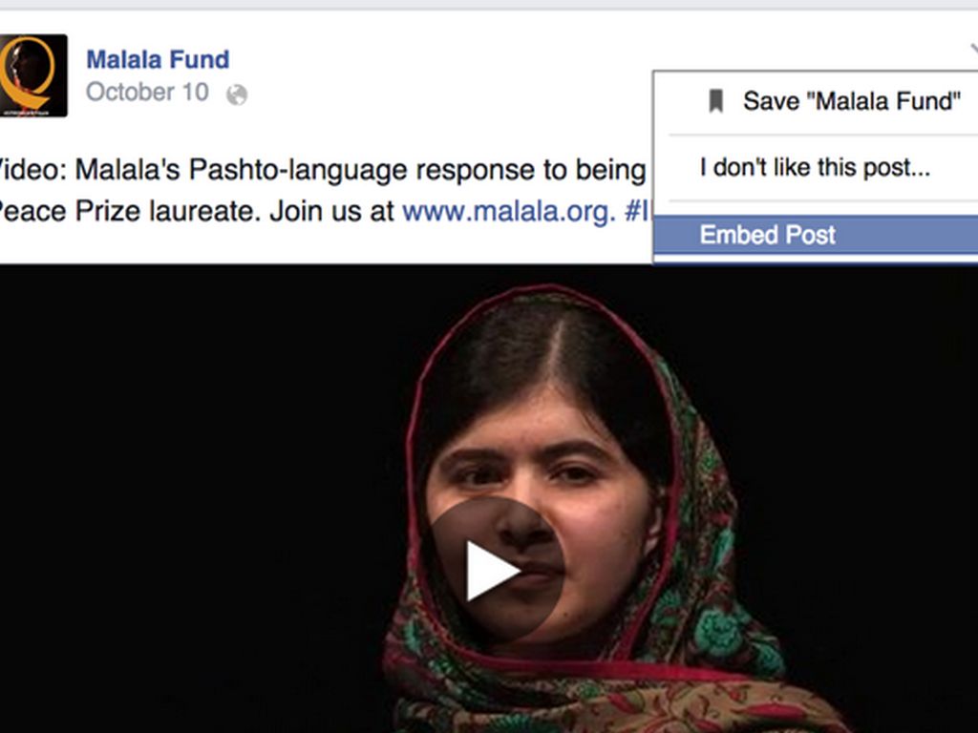Click the orange Q logo avatar

pyautogui.click(x=27, y=72)
